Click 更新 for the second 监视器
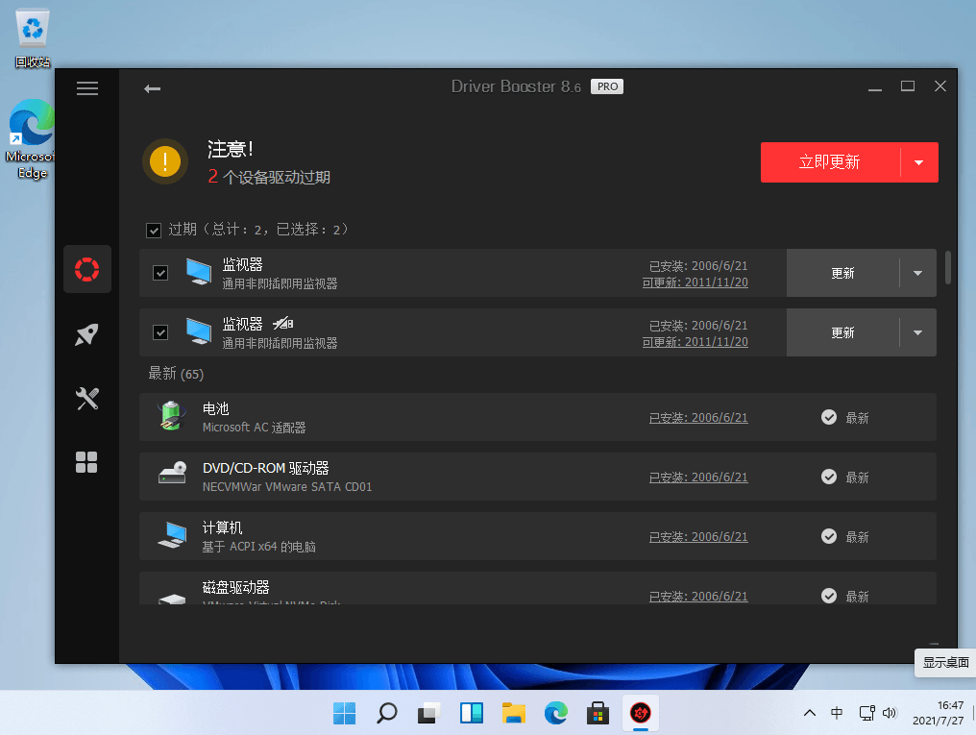The image size is (976, 735). tap(842, 333)
